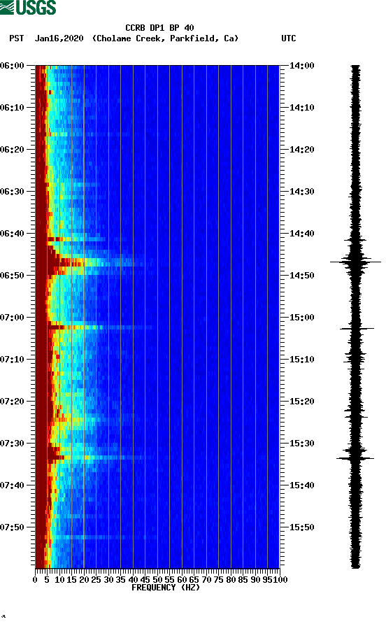Click the 'UTC' timezone label

coord(289,38)
